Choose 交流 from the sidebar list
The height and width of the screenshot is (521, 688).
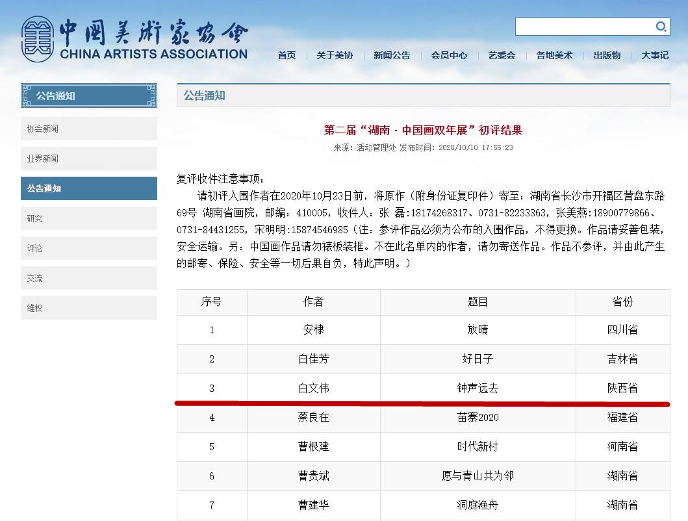[89, 278]
